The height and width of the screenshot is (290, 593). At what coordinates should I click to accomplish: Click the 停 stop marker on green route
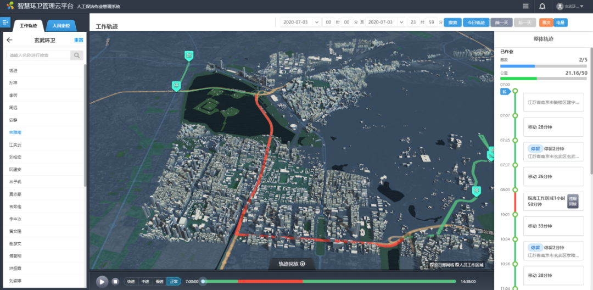tap(477, 190)
